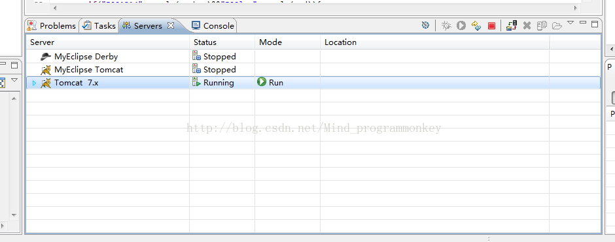The width and height of the screenshot is (615, 242).
Task: Expand the Tomcat 7.x server node
Action: click(x=34, y=83)
